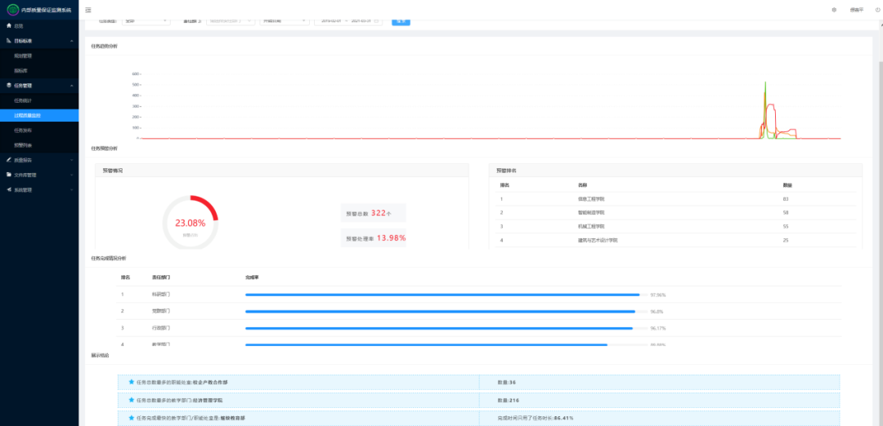Click the 科研部门 completion progress bar
This screenshot has height=426, width=883.
[442, 295]
